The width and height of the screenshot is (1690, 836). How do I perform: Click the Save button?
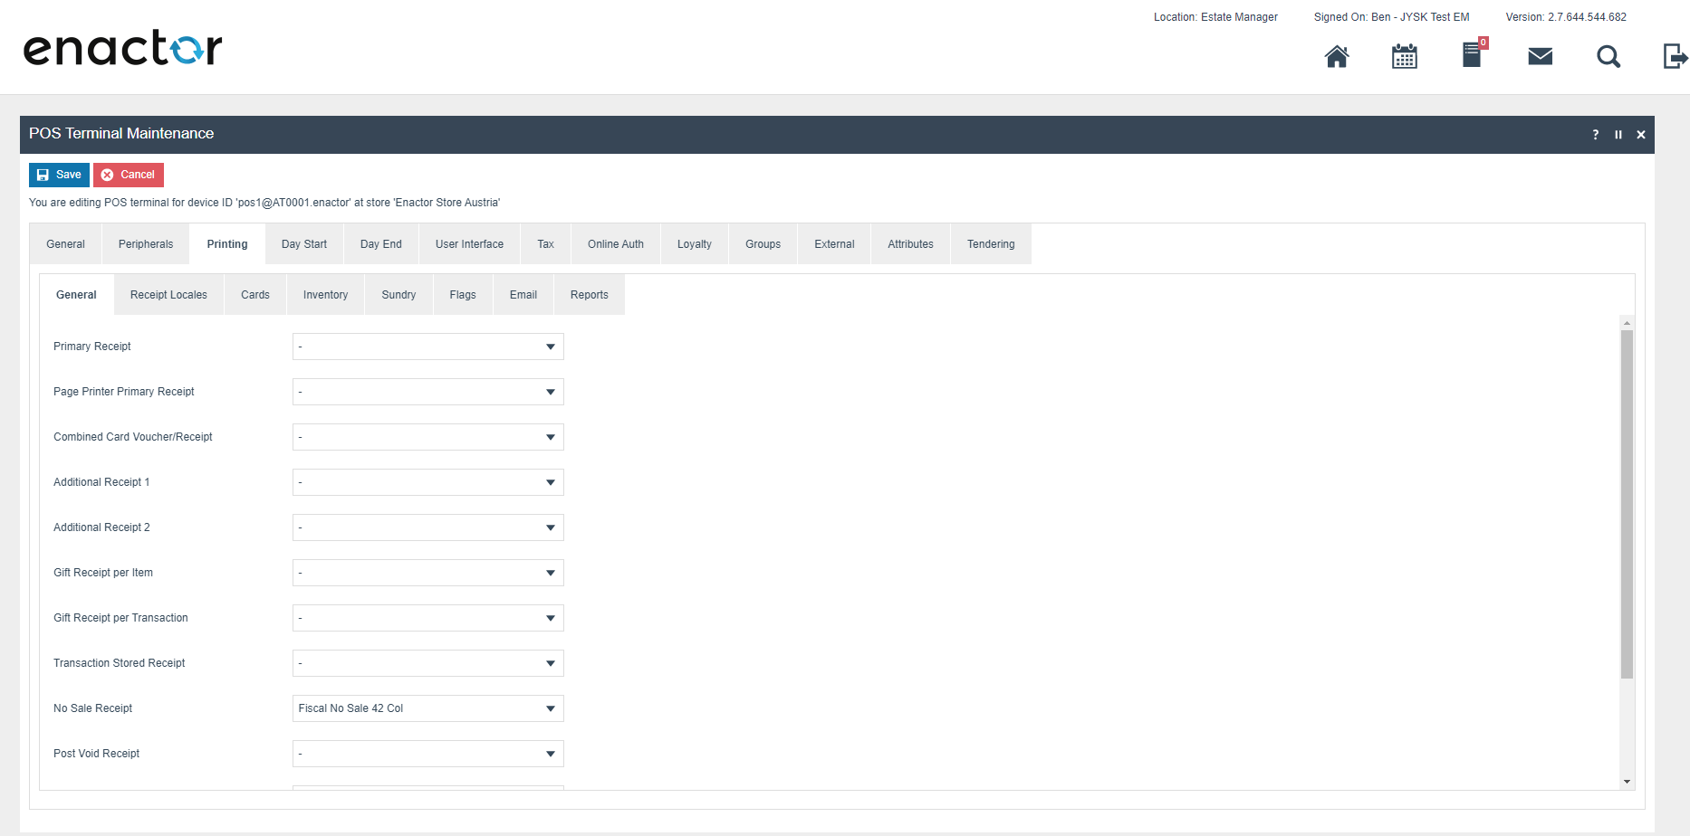pyautogui.click(x=59, y=175)
